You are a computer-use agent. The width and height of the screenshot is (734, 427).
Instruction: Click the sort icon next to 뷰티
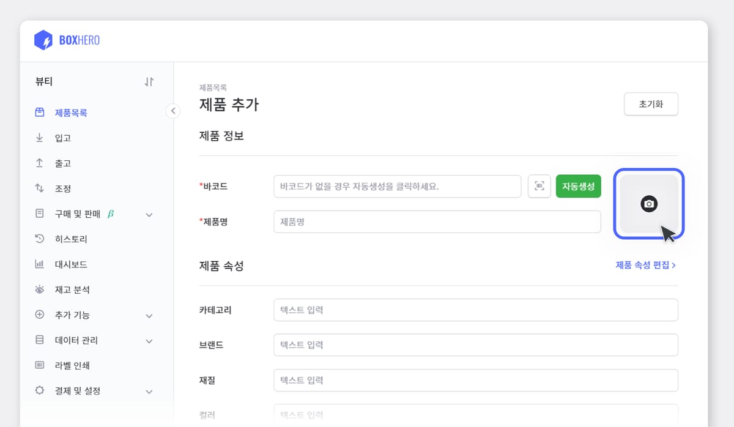[149, 81]
